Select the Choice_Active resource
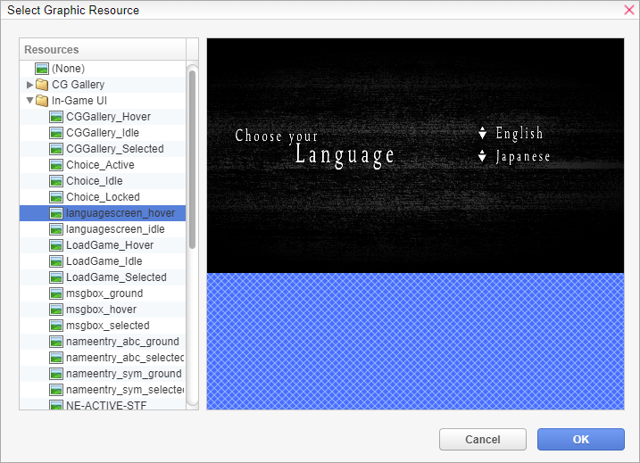This screenshot has width=640, height=463. pos(100,165)
